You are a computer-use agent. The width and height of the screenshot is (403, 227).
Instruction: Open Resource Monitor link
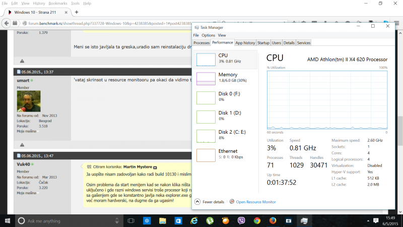point(256,202)
